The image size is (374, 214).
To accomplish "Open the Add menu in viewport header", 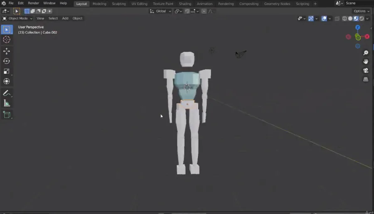I will click(x=65, y=18).
